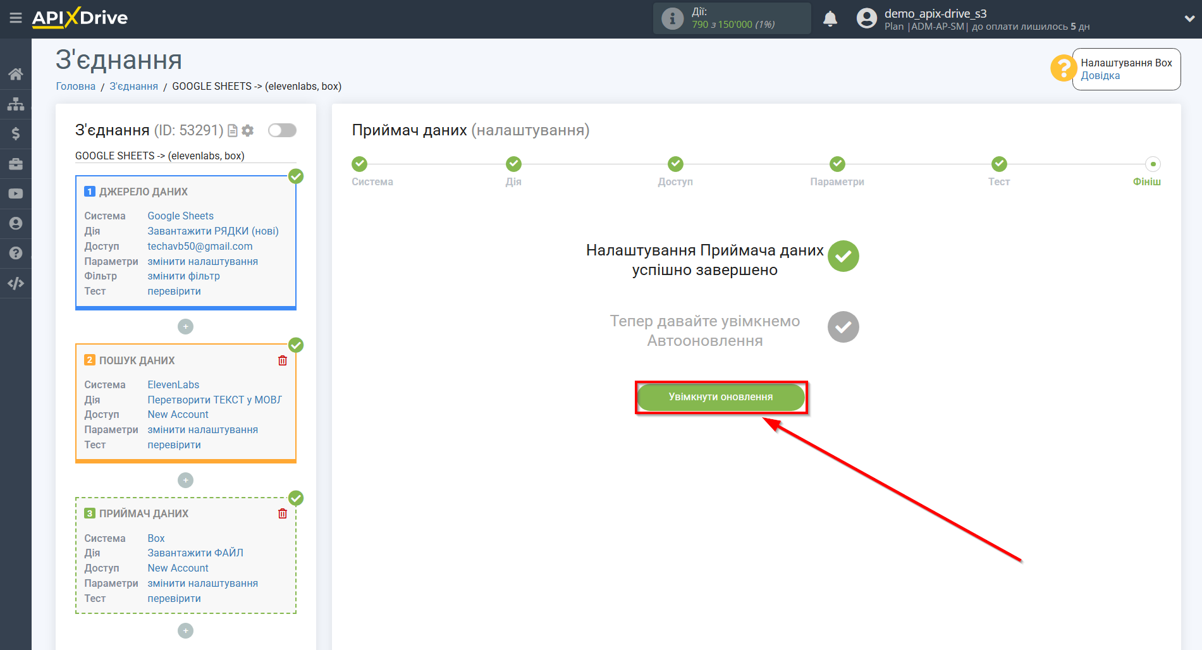Screen dimensions: 1202x650
Task: Navigate to Головна in the breadcrumb
Action: (x=75, y=85)
